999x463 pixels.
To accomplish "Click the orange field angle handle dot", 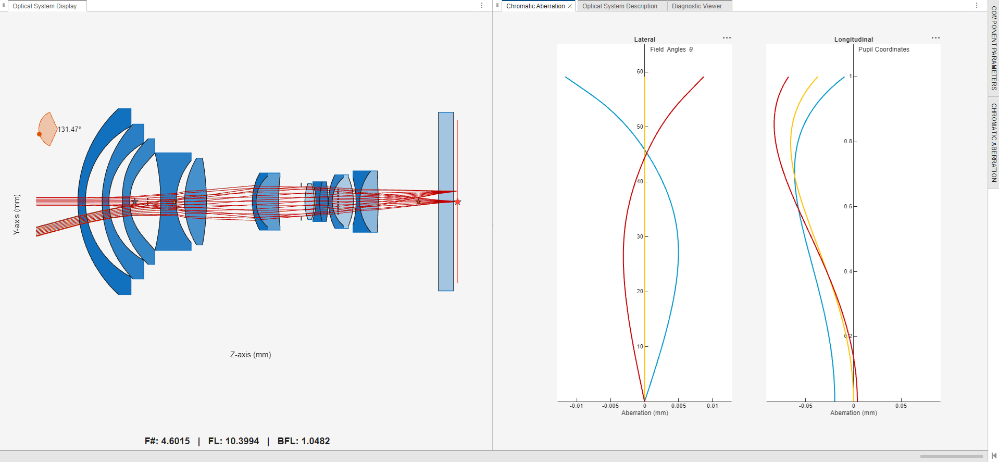I will pyautogui.click(x=40, y=134).
